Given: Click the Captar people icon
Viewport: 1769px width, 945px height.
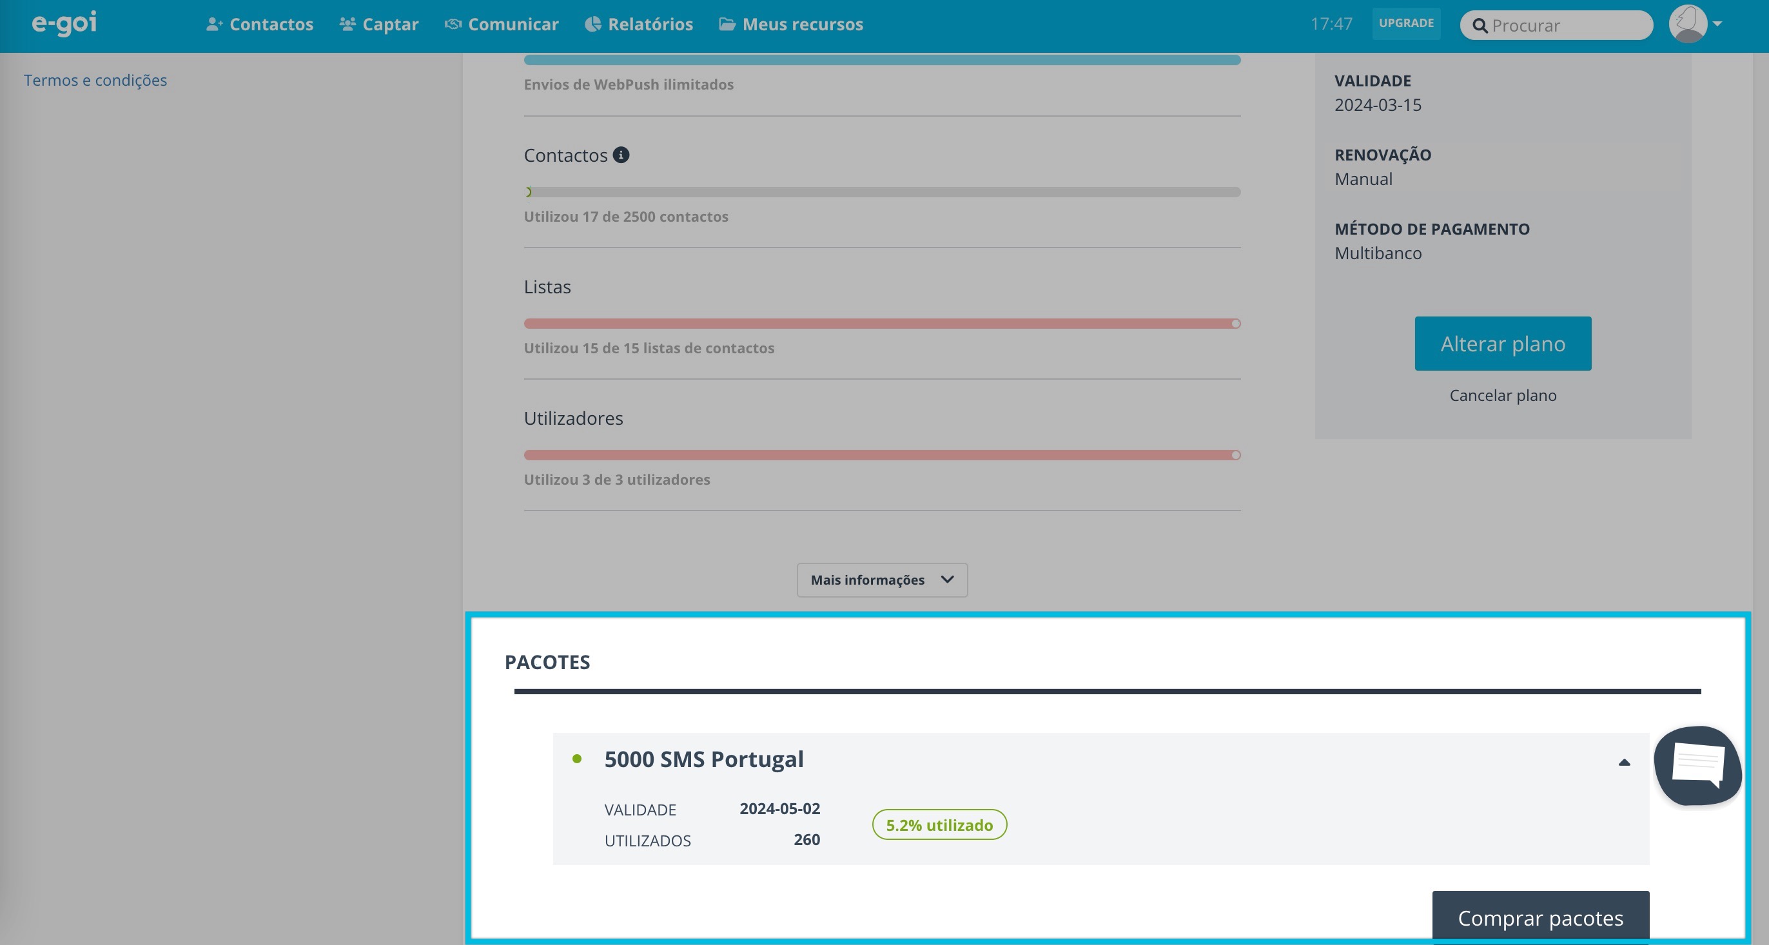Looking at the screenshot, I should pos(347,24).
